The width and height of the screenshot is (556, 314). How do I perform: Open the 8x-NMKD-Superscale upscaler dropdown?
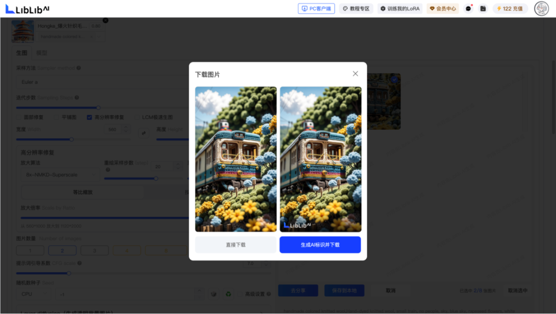click(60, 175)
